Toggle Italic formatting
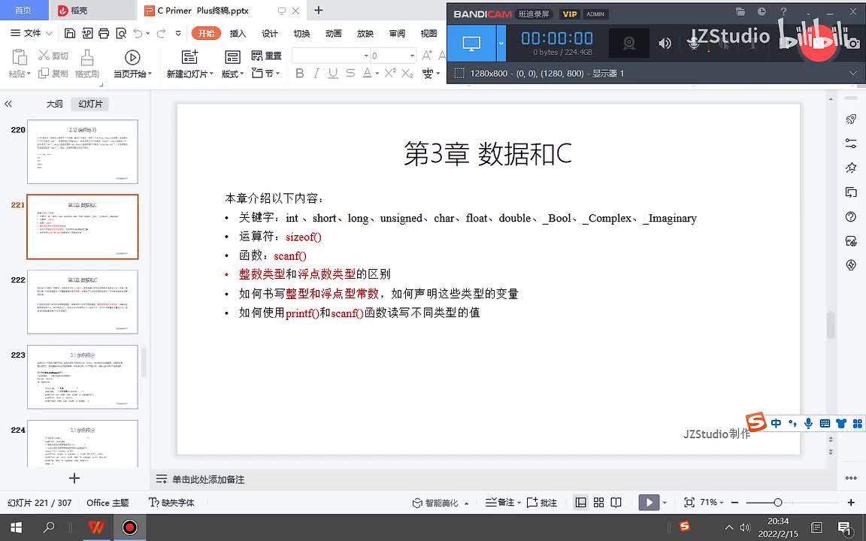The height and width of the screenshot is (541, 866). 316,73
